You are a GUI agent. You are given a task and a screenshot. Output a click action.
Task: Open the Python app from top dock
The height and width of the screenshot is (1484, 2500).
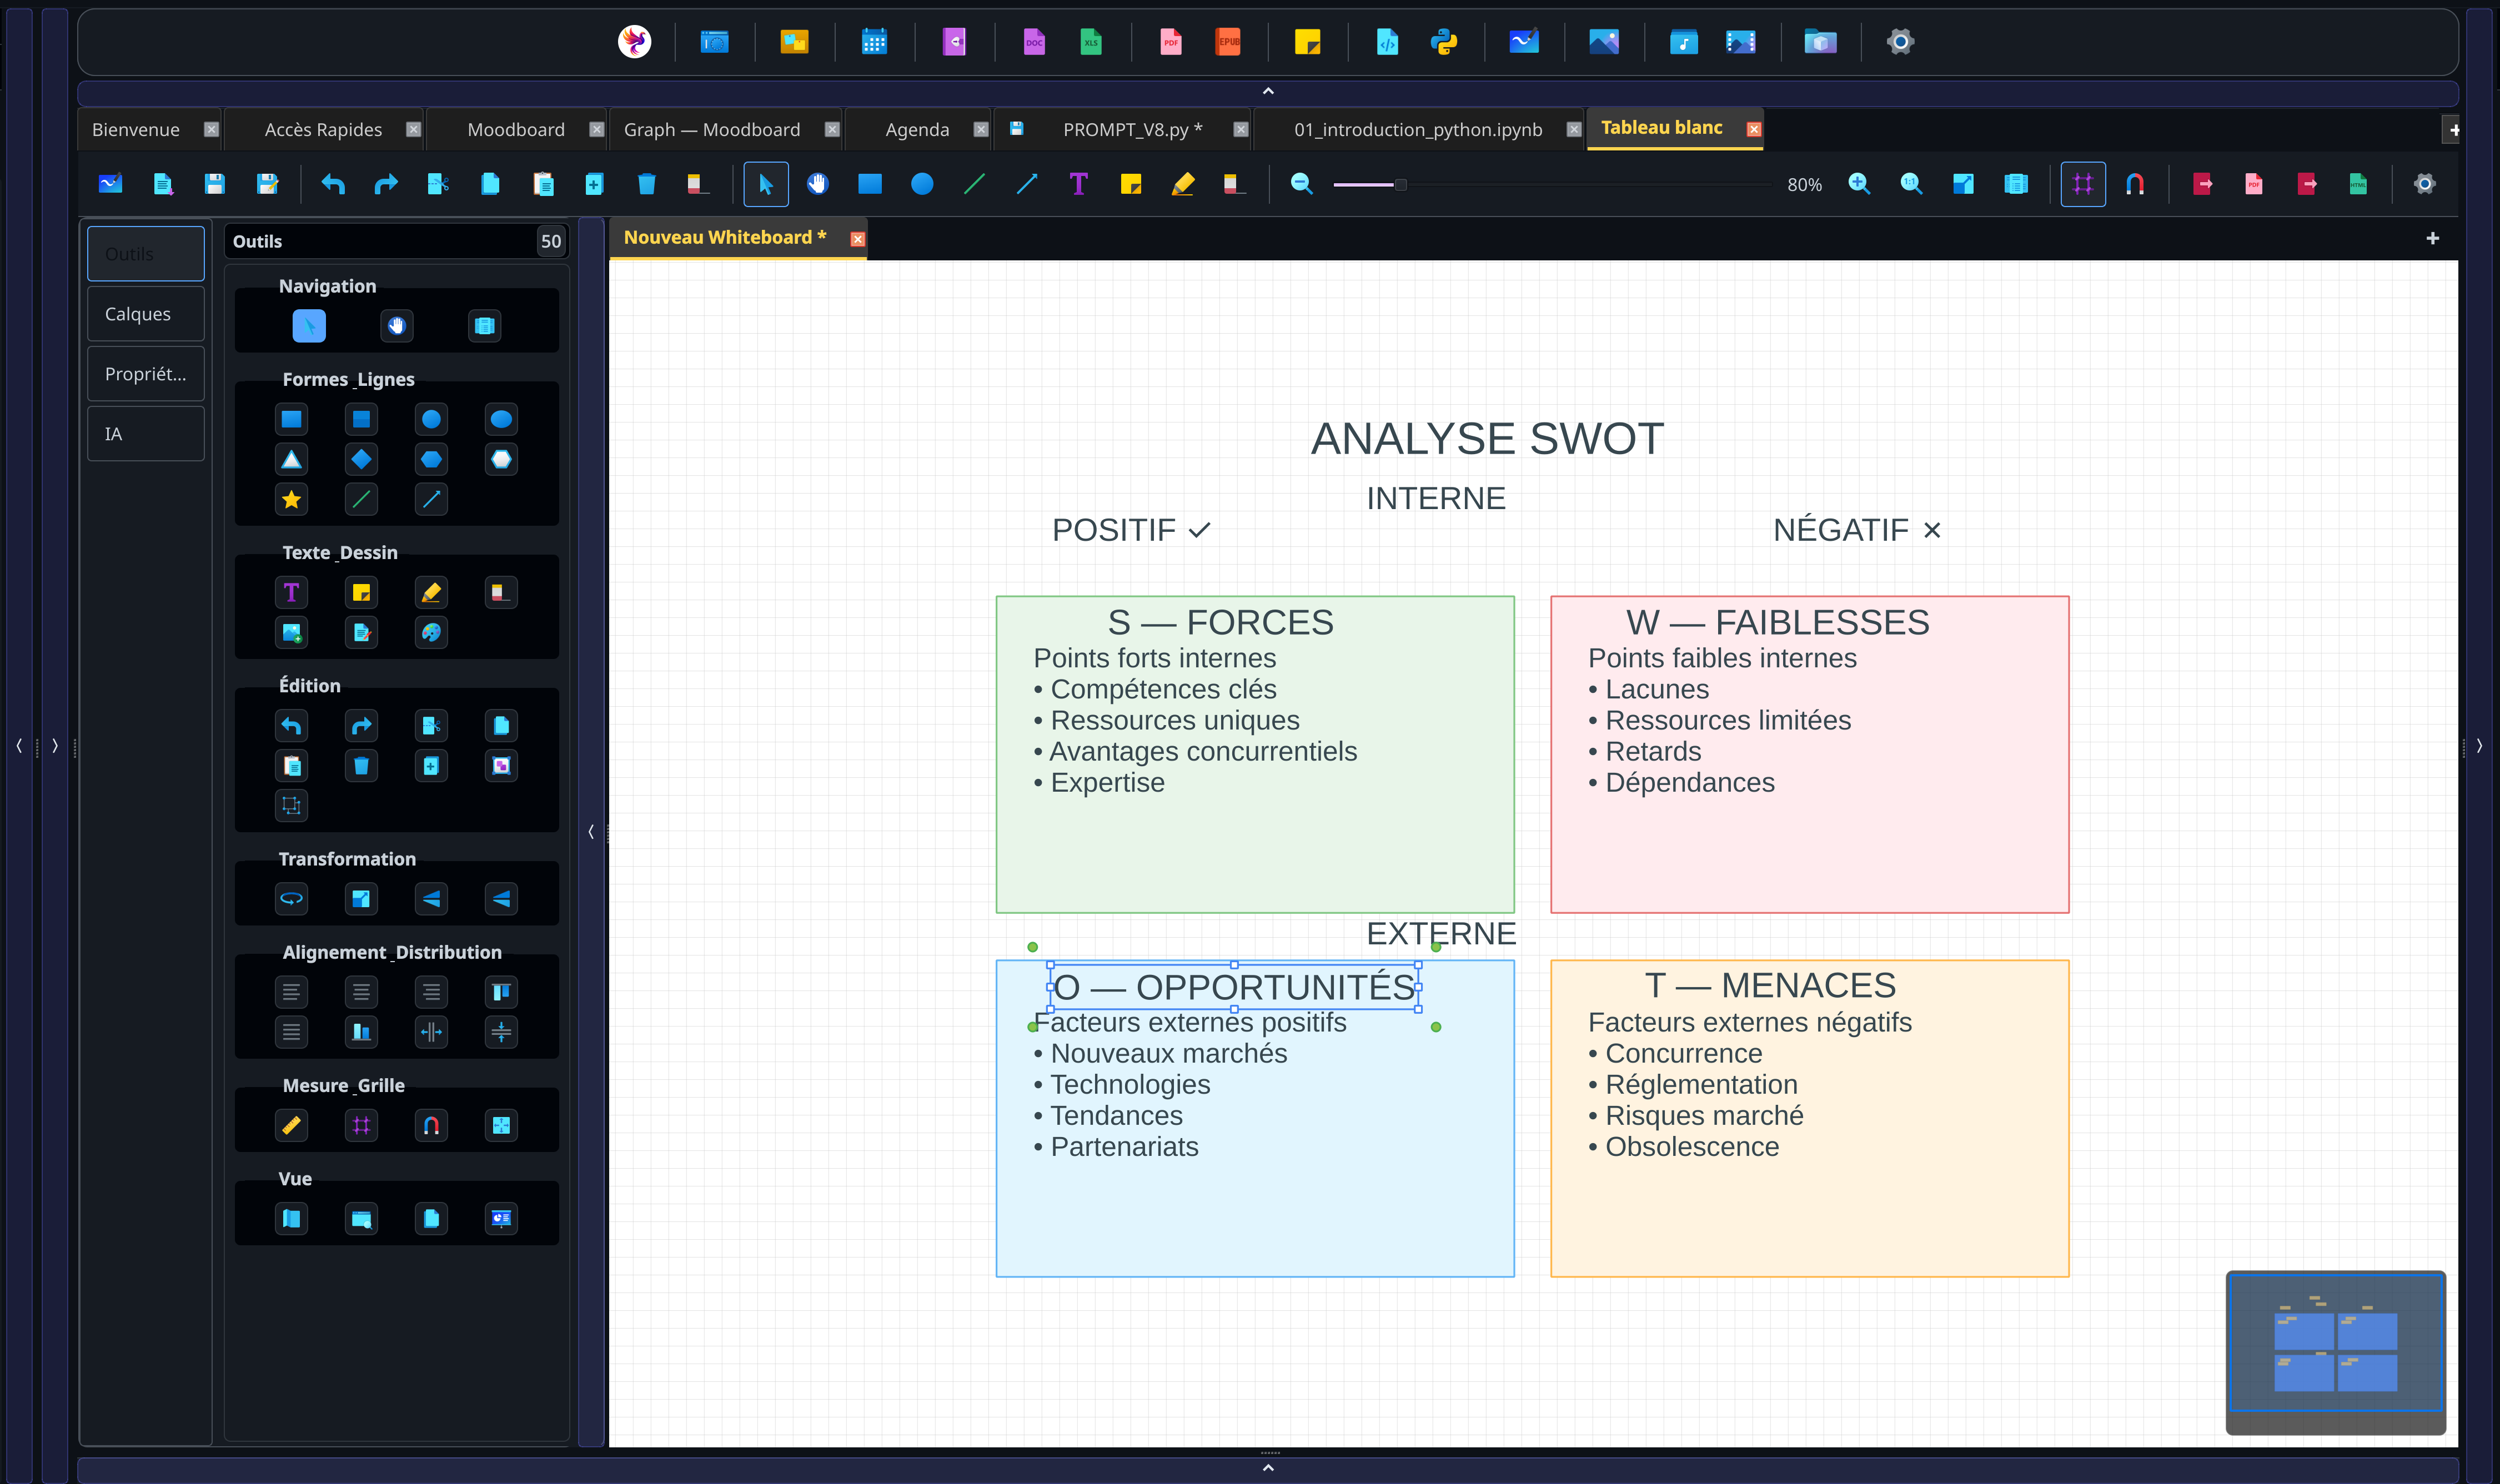pos(1444,42)
